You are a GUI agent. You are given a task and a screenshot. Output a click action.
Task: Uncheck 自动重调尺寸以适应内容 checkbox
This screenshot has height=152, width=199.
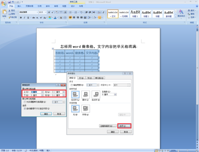click(x=25, y=109)
